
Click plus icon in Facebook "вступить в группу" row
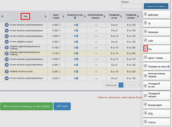pos(77,71)
